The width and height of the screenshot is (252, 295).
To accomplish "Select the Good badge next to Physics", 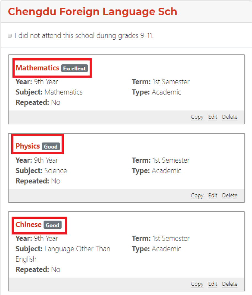I will (51, 147).
